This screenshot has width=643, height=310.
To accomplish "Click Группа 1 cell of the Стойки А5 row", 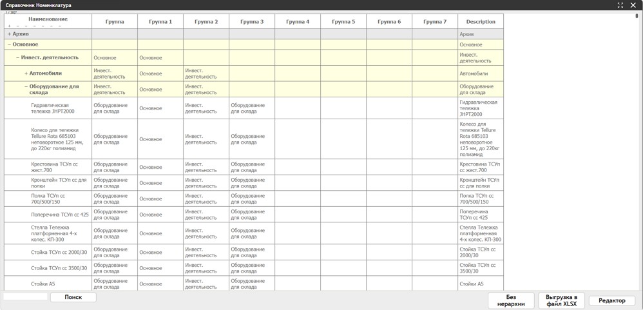I will [160, 284].
